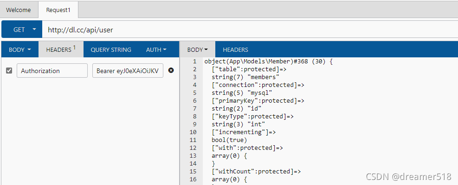This screenshot has height=185, width=458.
Task: Open the AUTH dropdown menu
Action: 156,49
